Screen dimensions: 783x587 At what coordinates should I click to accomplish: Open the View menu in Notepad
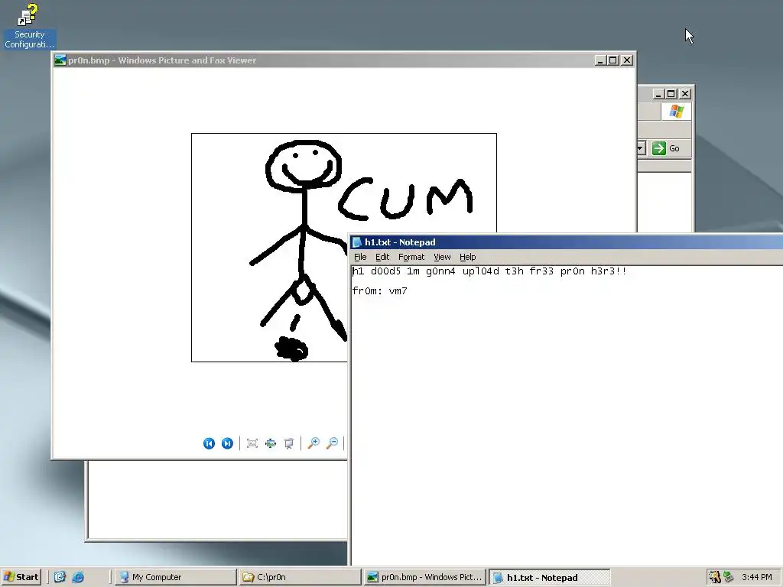(x=442, y=257)
